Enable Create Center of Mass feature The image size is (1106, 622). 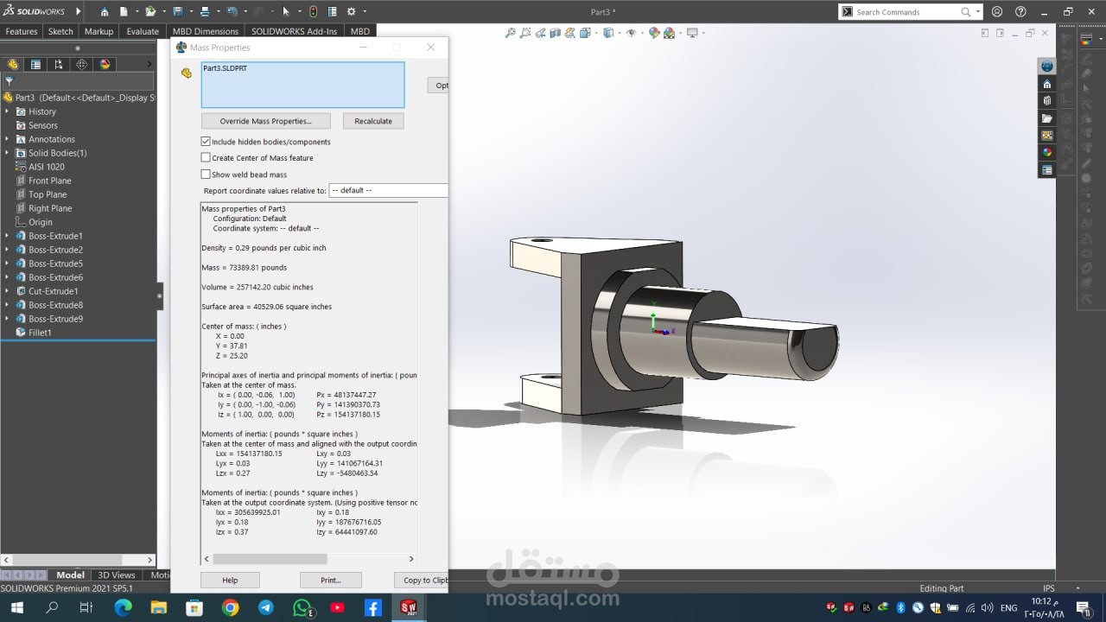coord(206,158)
